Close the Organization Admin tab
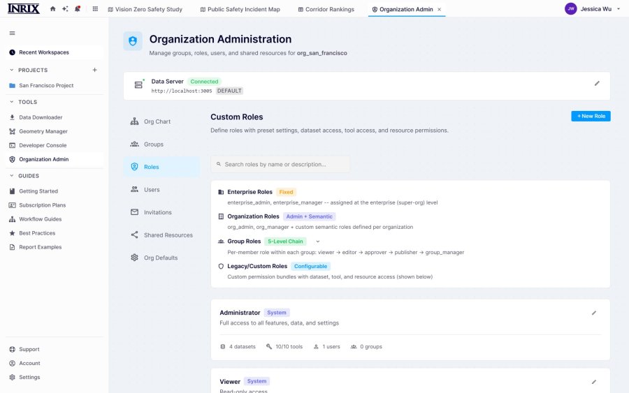629x393 pixels. tap(440, 9)
